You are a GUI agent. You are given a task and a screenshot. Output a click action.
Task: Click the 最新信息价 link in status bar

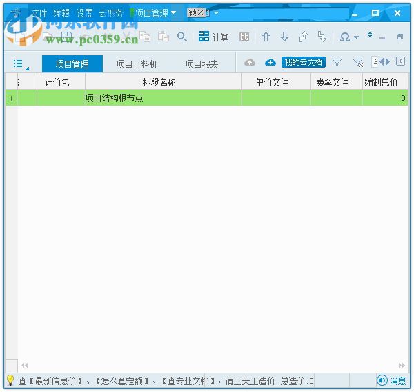pos(55,381)
